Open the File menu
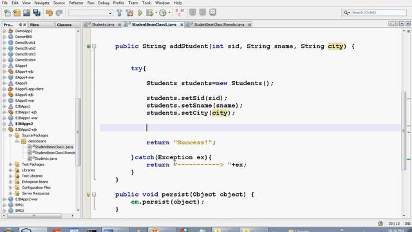412x232 pixels. pos(5,3)
